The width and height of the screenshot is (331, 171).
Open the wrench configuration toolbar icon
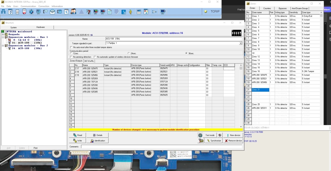(154, 12)
